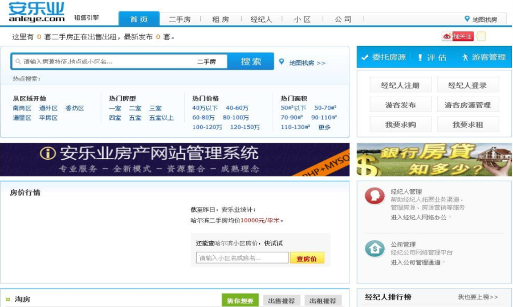Viewport: 513px width, 307px height.
Task: Open the 南岗区 district link
Action: click(22, 108)
